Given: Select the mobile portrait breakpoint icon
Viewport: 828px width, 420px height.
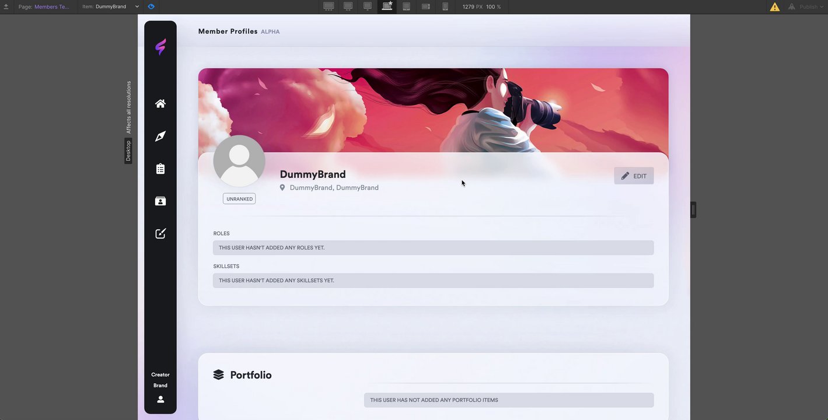Looking at the screenshot, I should [x=445, y=6].
